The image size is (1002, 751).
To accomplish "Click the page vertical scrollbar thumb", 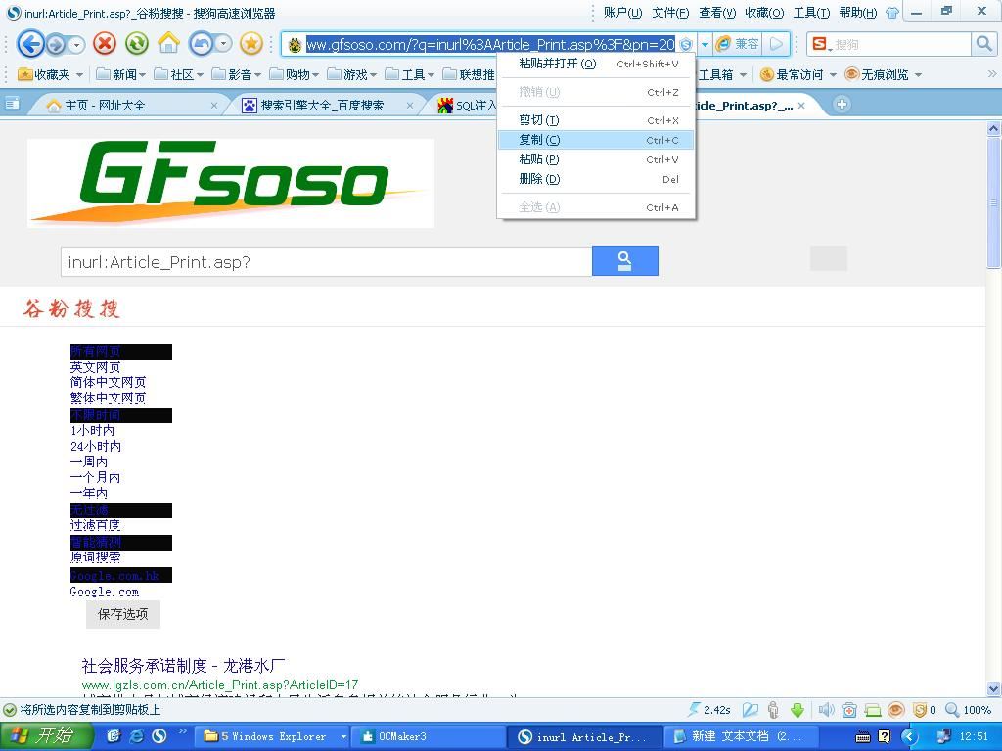I will 993,202.
